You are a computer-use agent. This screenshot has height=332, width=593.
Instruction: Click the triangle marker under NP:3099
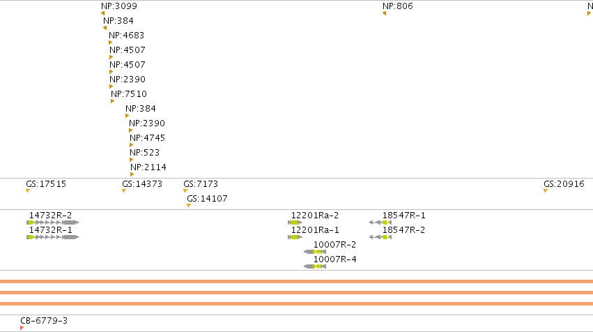(102, 13)
